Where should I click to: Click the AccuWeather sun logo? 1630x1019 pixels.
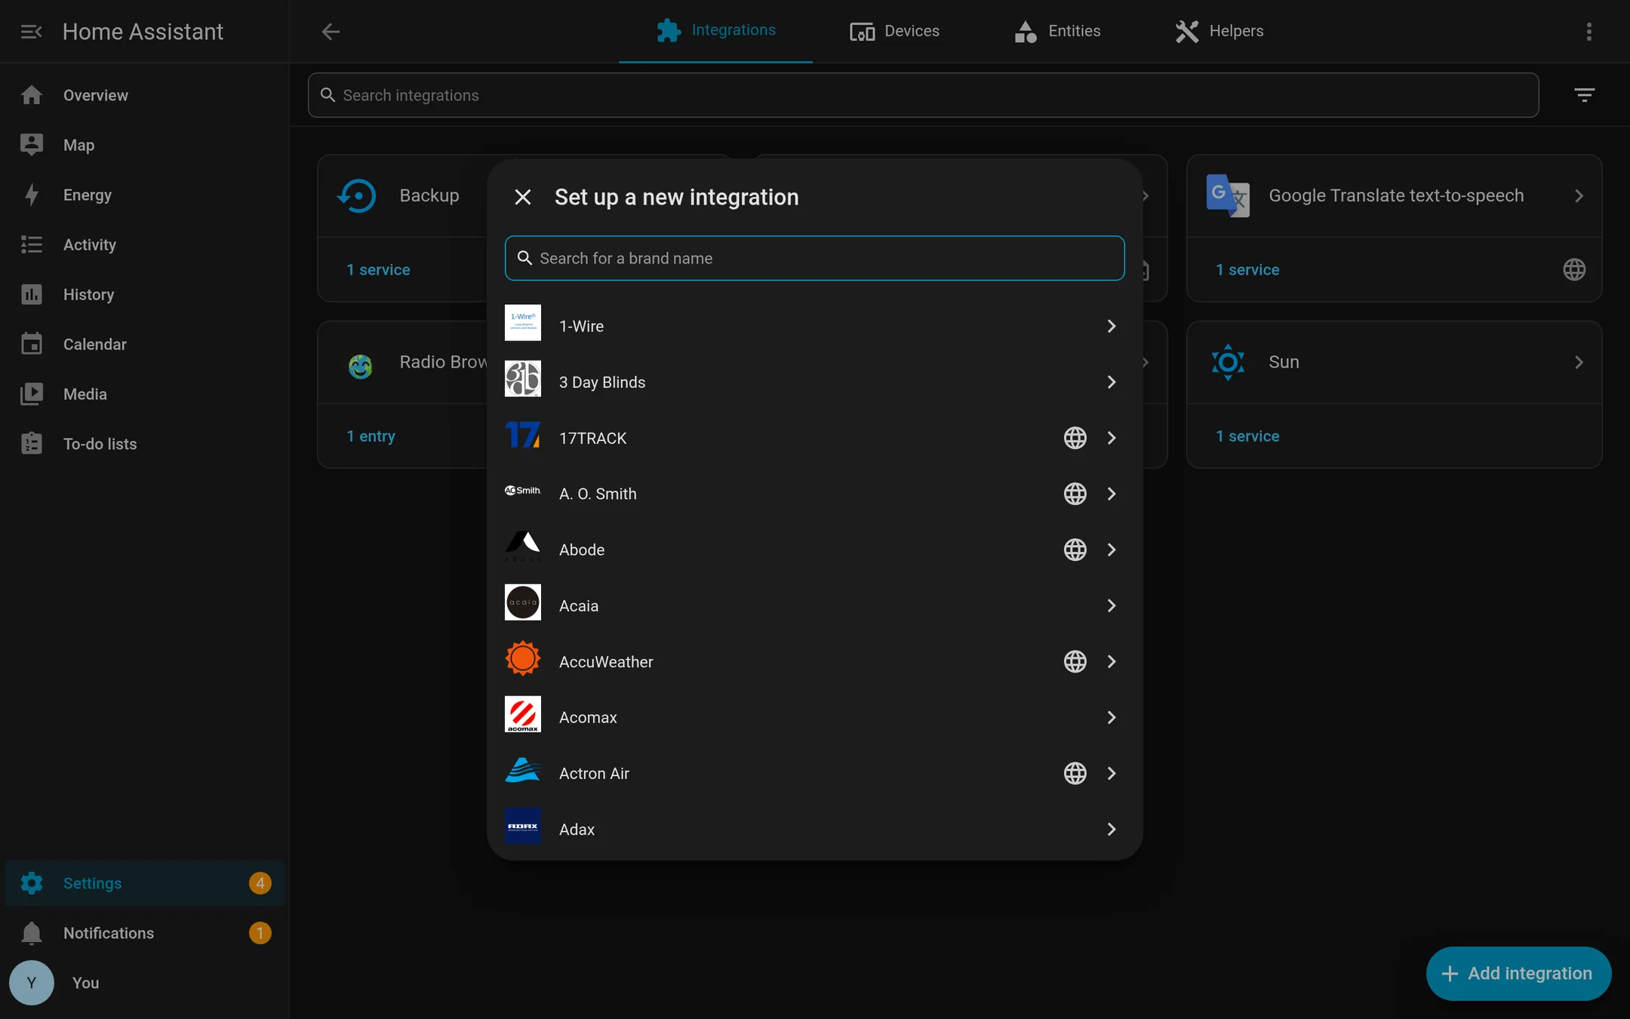(523, 658)
